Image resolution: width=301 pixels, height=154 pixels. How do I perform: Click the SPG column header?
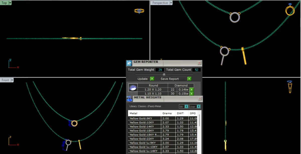pyautogui.click(x=193, y=113)
